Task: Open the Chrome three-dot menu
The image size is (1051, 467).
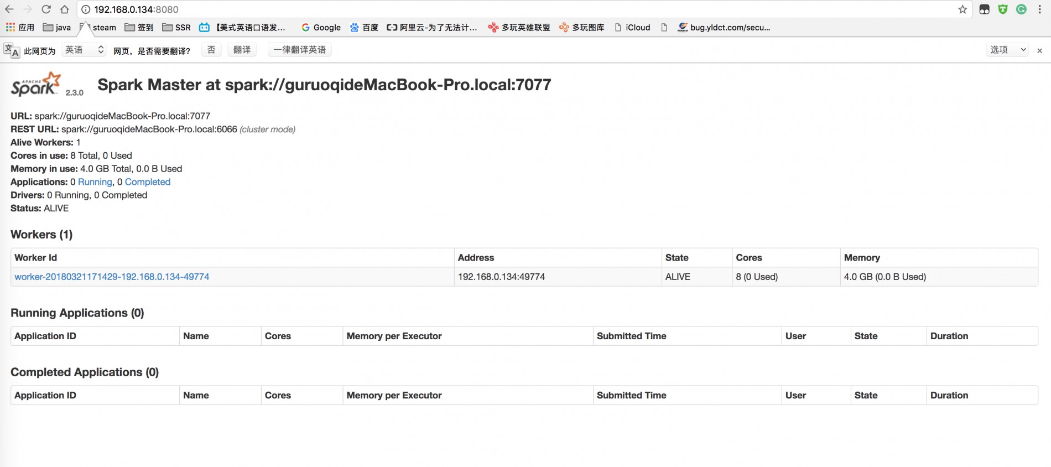Action: tap(1040, 9)
